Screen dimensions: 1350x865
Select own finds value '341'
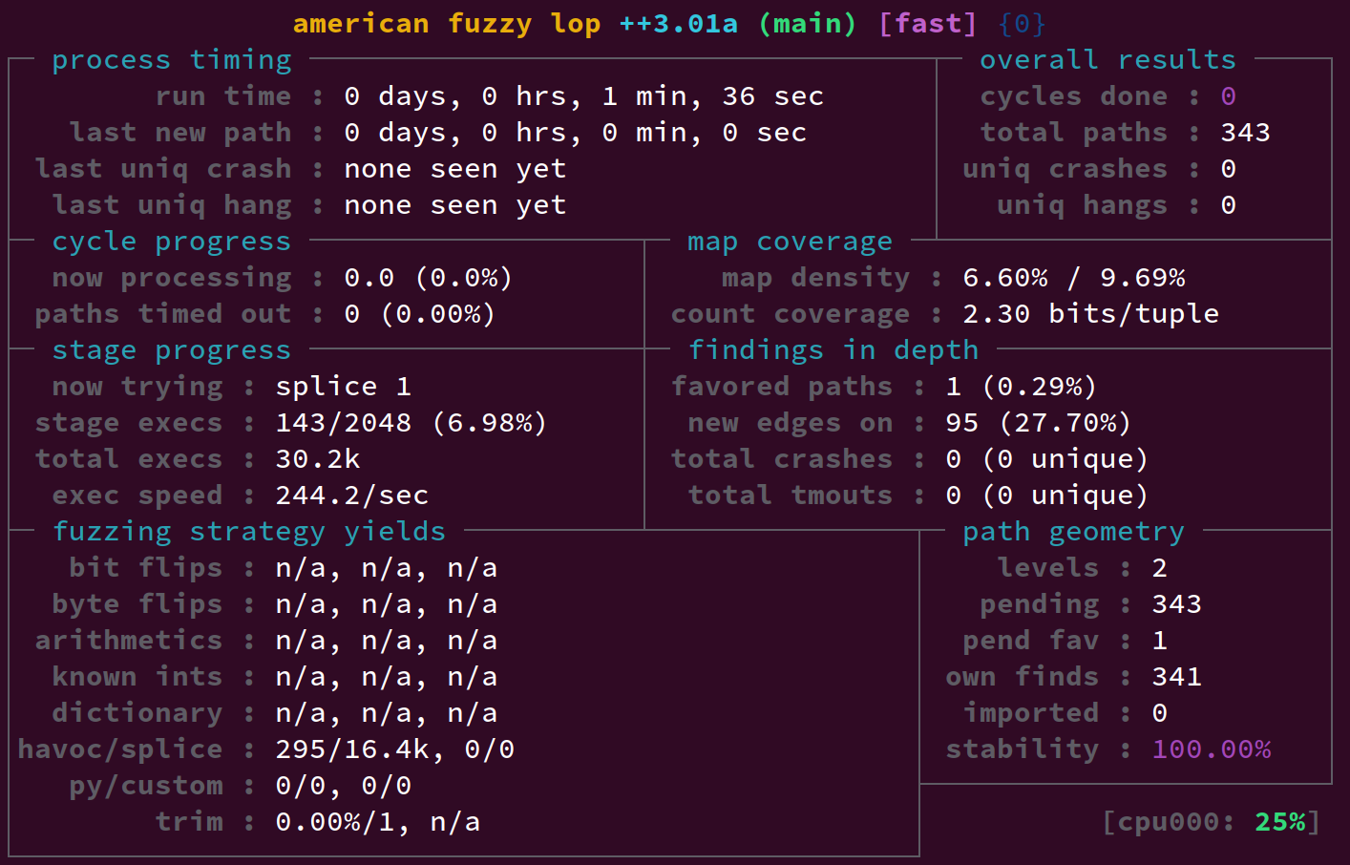[1177, 677]
